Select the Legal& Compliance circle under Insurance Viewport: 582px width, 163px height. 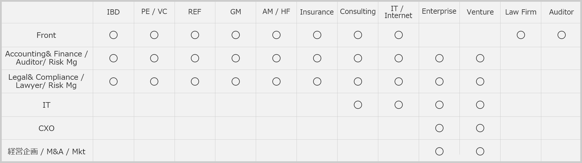click(317, 81)
